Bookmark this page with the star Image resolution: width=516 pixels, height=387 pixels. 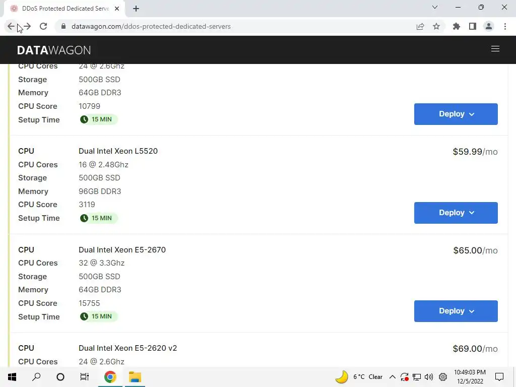click(x=436, y=26)
